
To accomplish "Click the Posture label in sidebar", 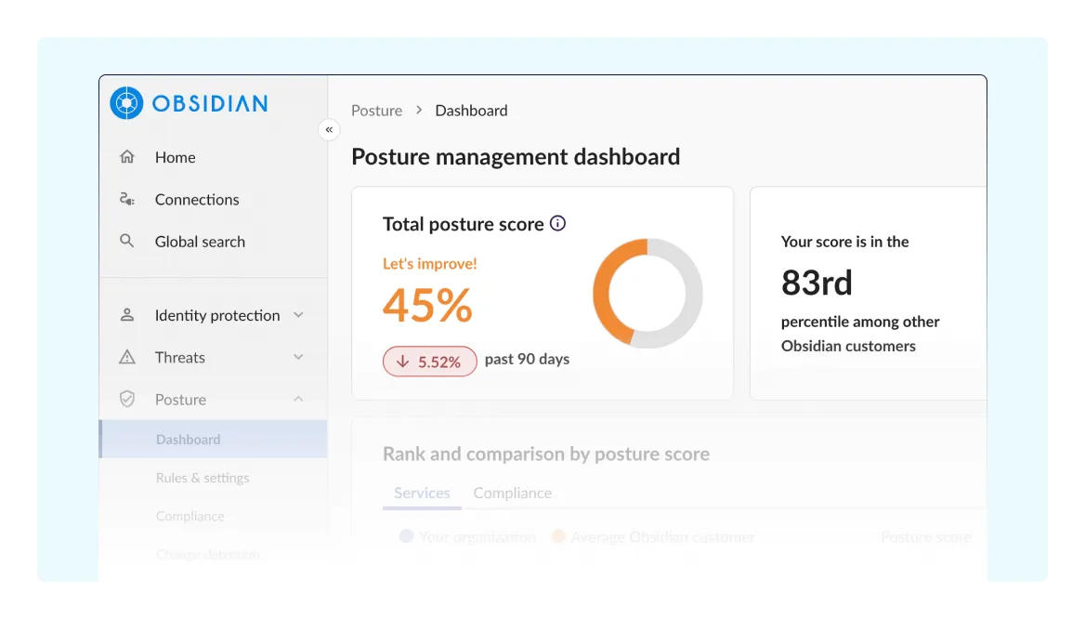I will [x=180, y=400].
